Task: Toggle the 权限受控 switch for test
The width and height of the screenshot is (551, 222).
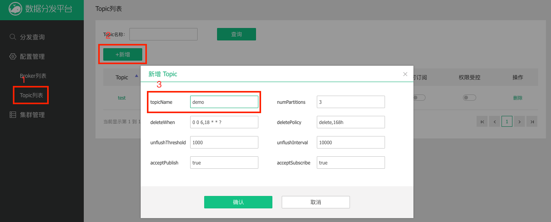Action: [x=469, y=98]
